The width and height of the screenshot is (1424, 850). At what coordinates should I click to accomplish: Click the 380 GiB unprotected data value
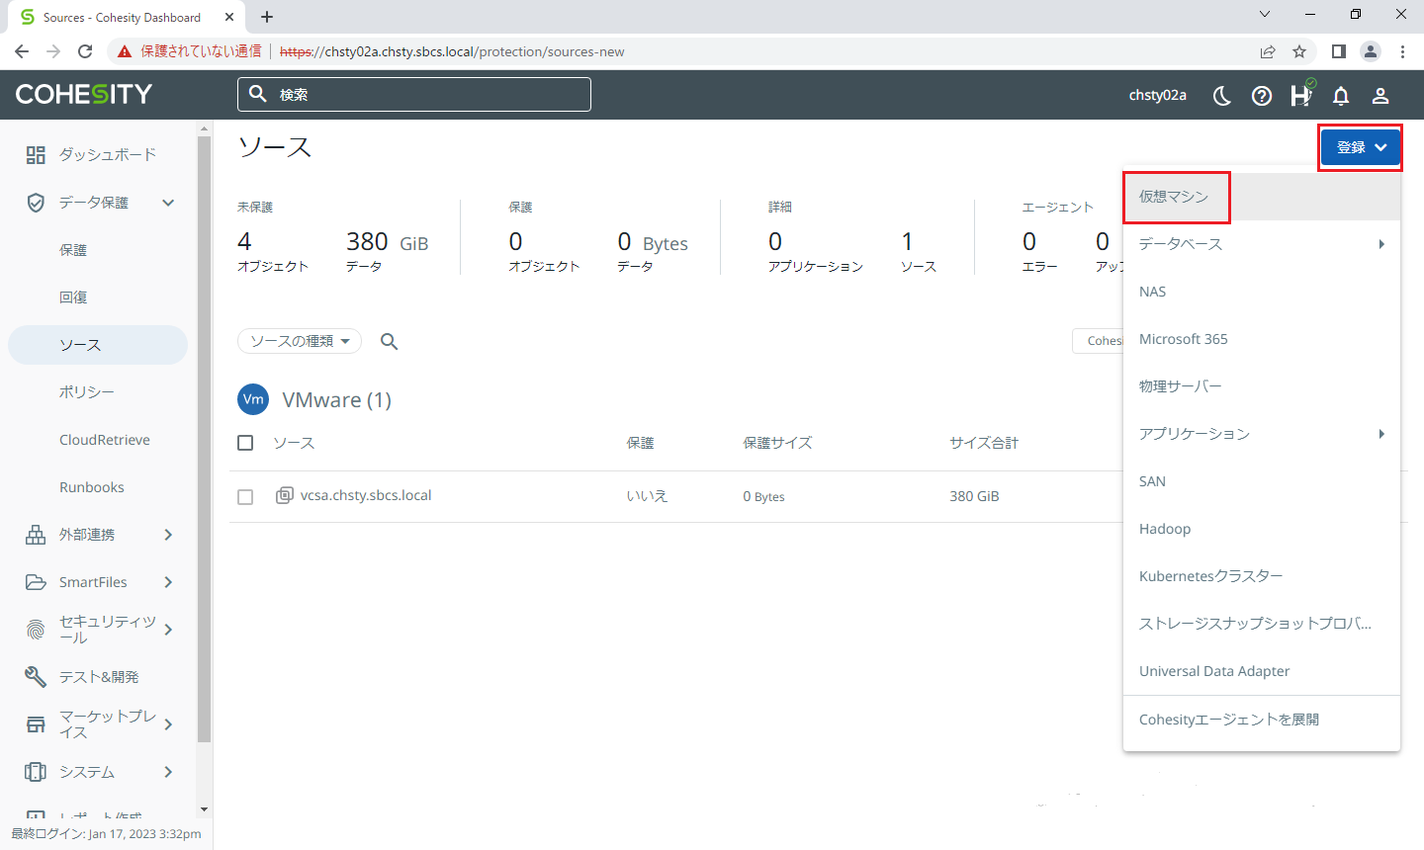[387, 242]
